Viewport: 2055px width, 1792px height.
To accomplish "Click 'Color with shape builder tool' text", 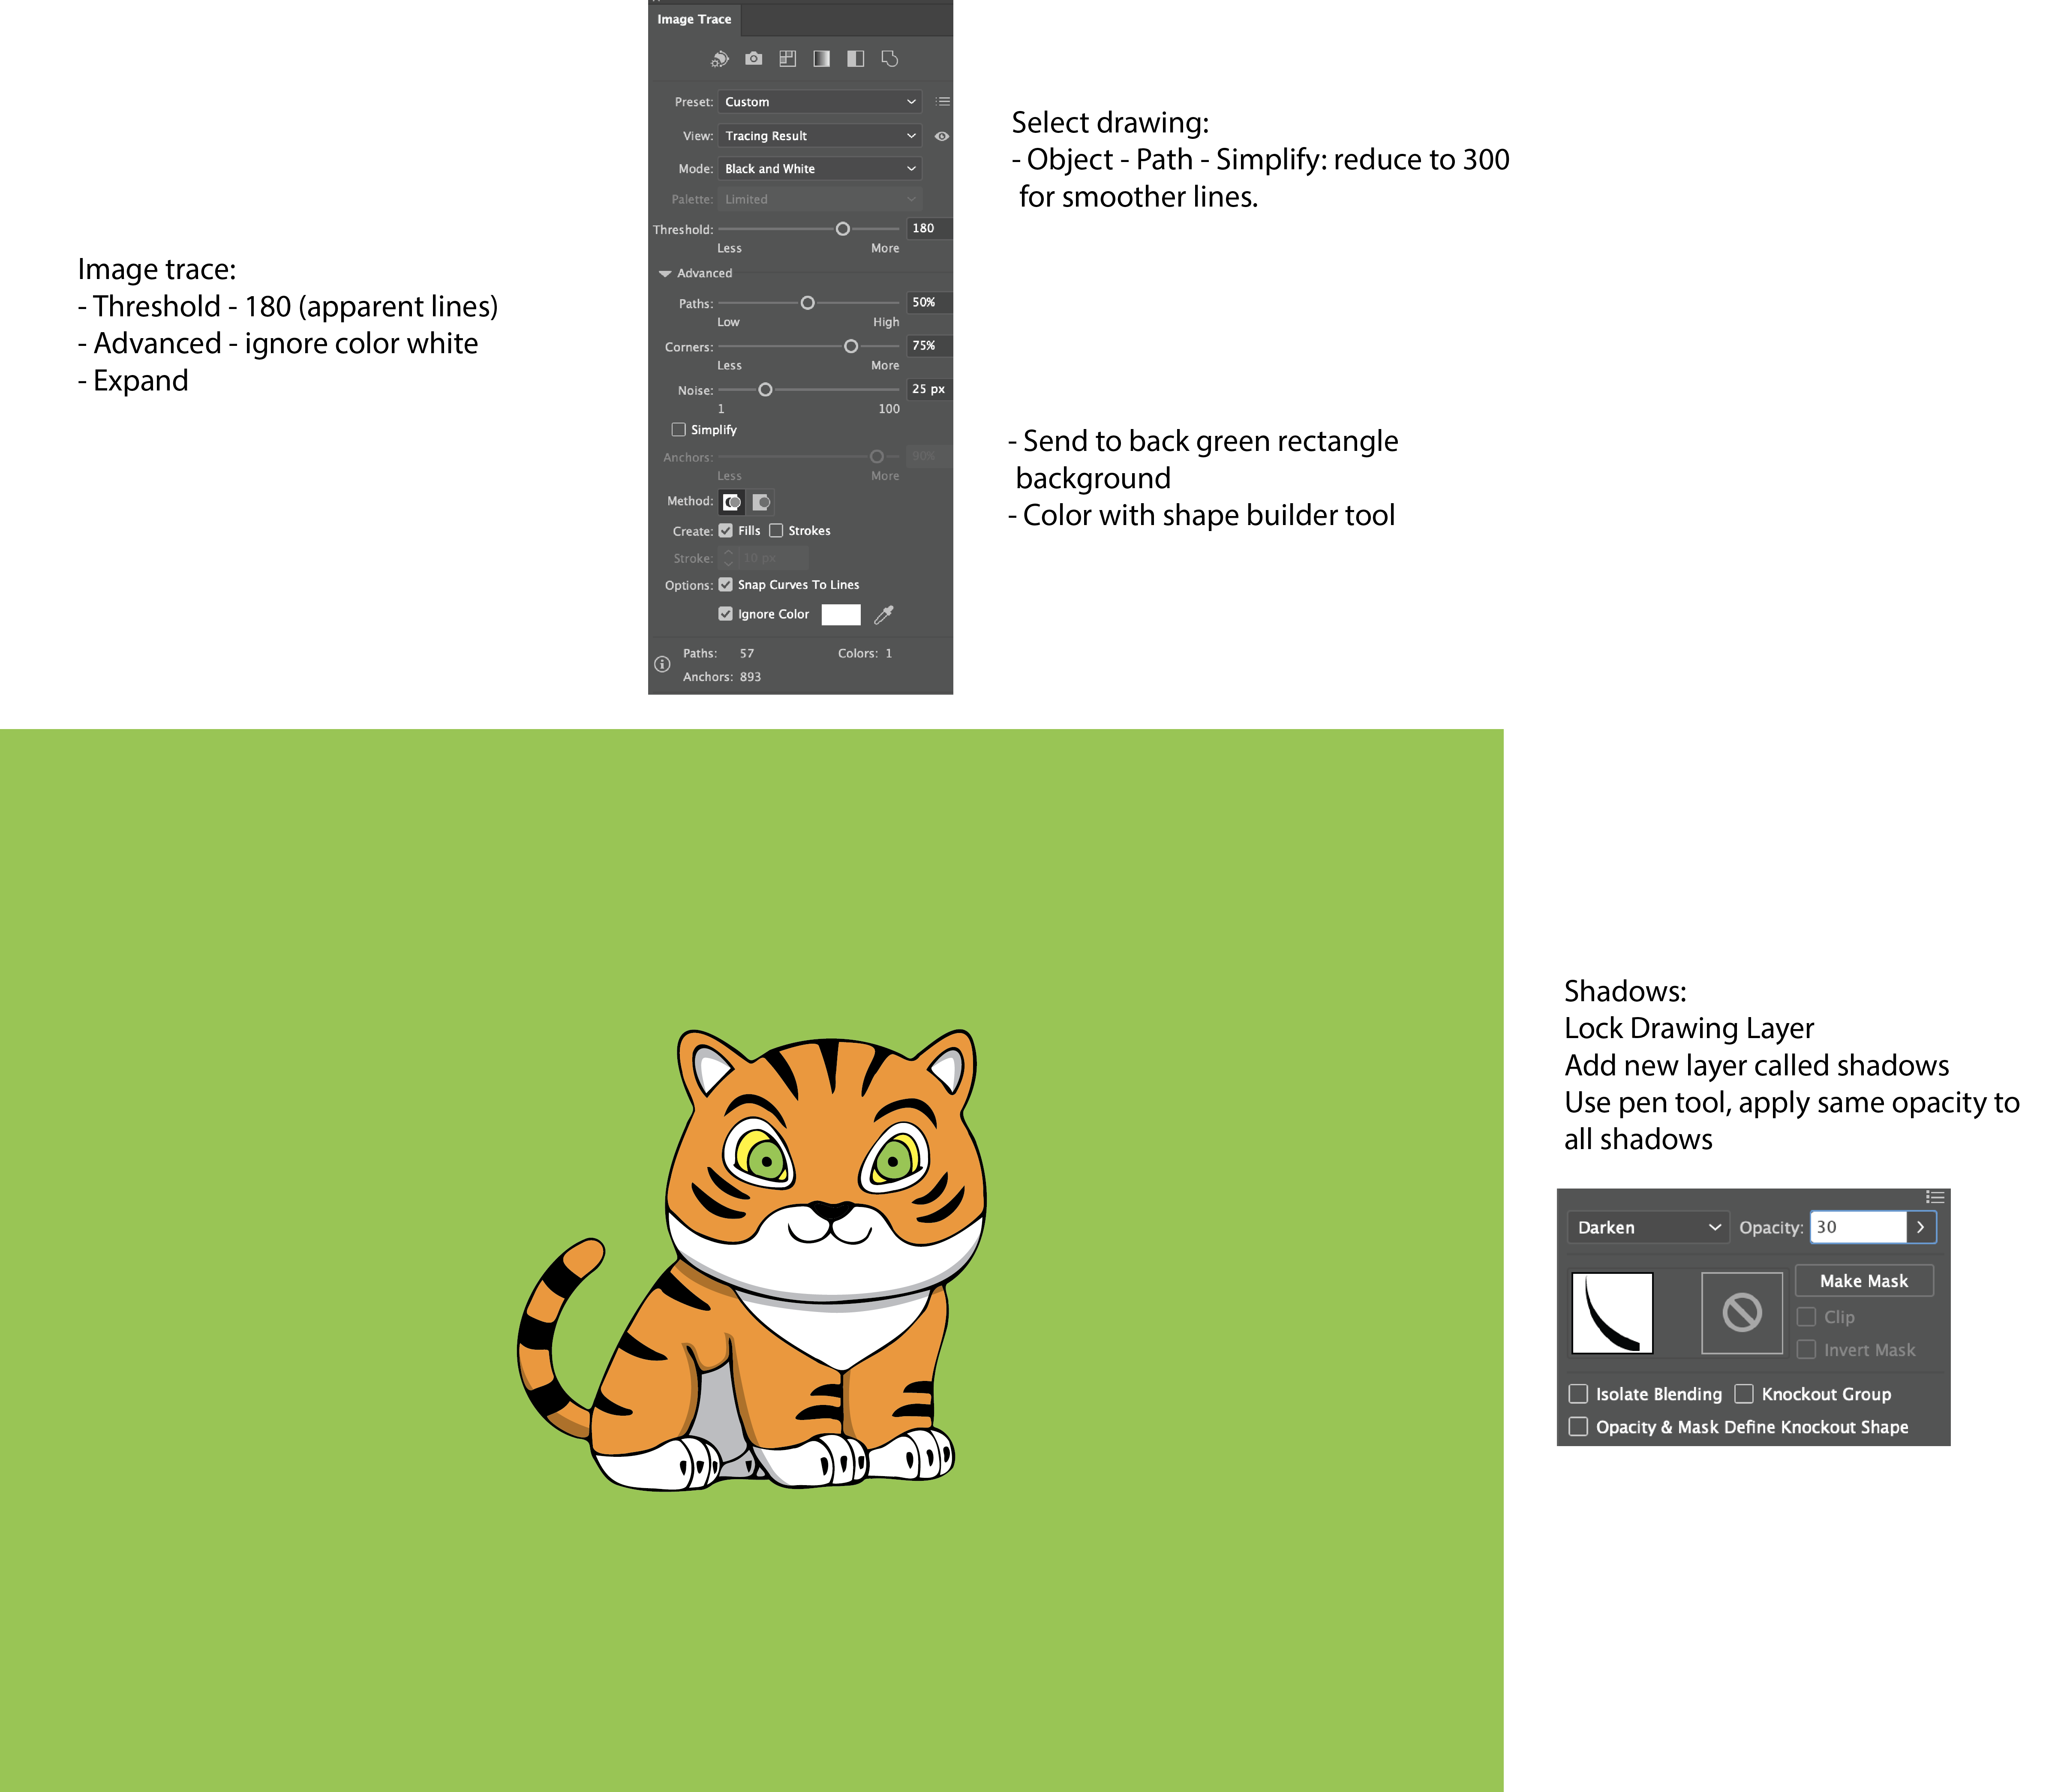I will (x=1209, y=516).
